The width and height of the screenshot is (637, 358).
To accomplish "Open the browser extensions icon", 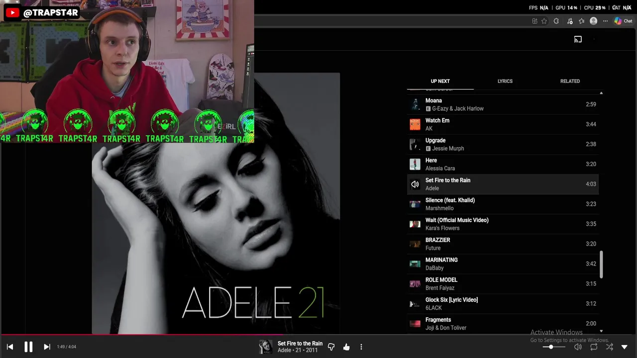I will [556, 21].
